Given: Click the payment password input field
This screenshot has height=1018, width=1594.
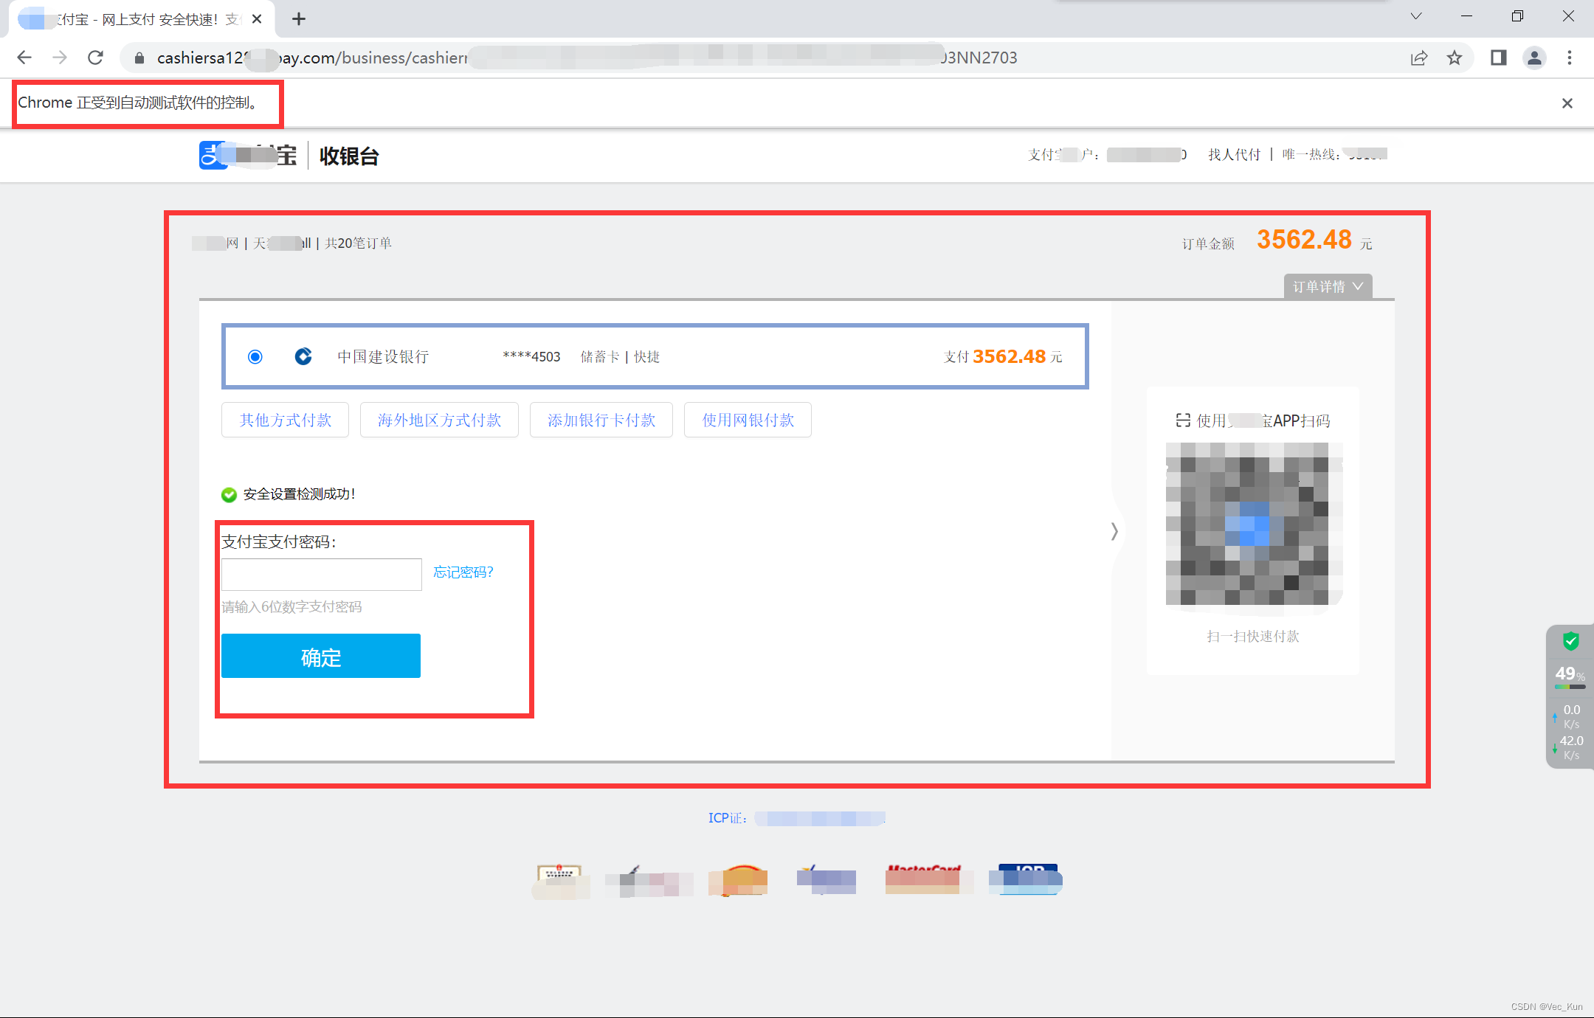Looking at the screenshot, I should pyautogui.click(x=322, y=574).
